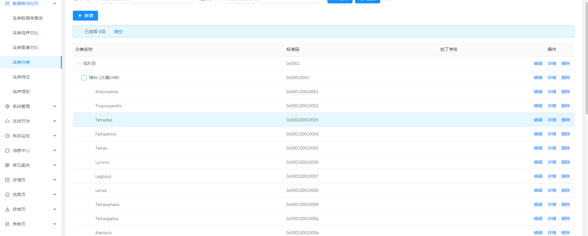Open 详情 for Lyrurus row

pos(552,162)
